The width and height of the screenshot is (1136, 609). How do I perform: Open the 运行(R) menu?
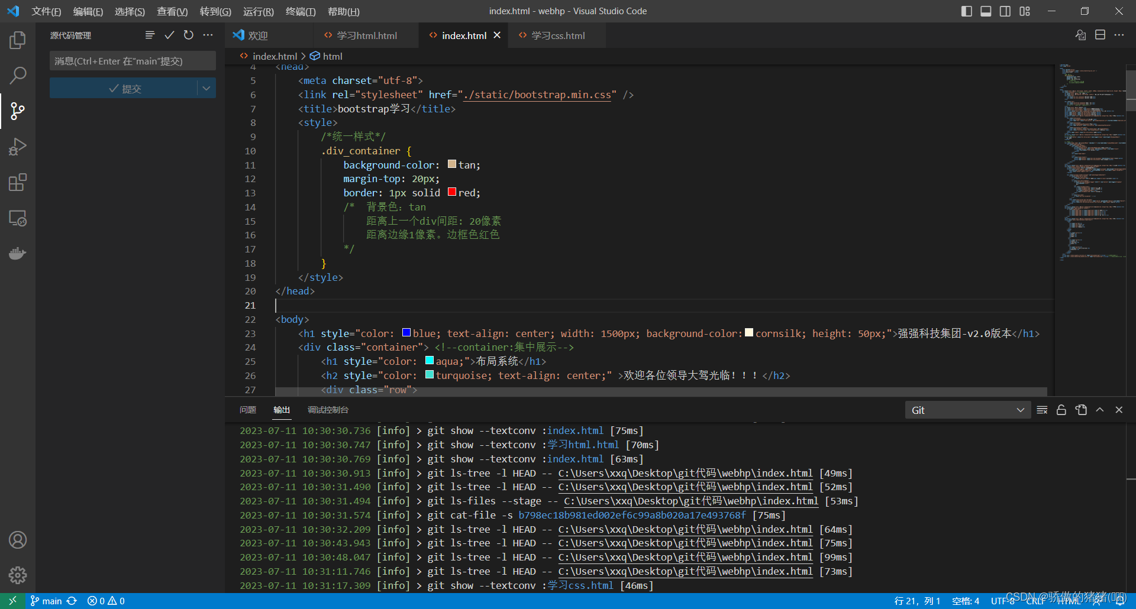click(259, 11)
